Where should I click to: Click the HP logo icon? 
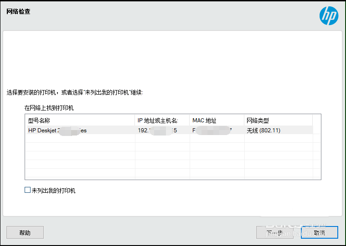pyautogui.click(x=329, y=15)
